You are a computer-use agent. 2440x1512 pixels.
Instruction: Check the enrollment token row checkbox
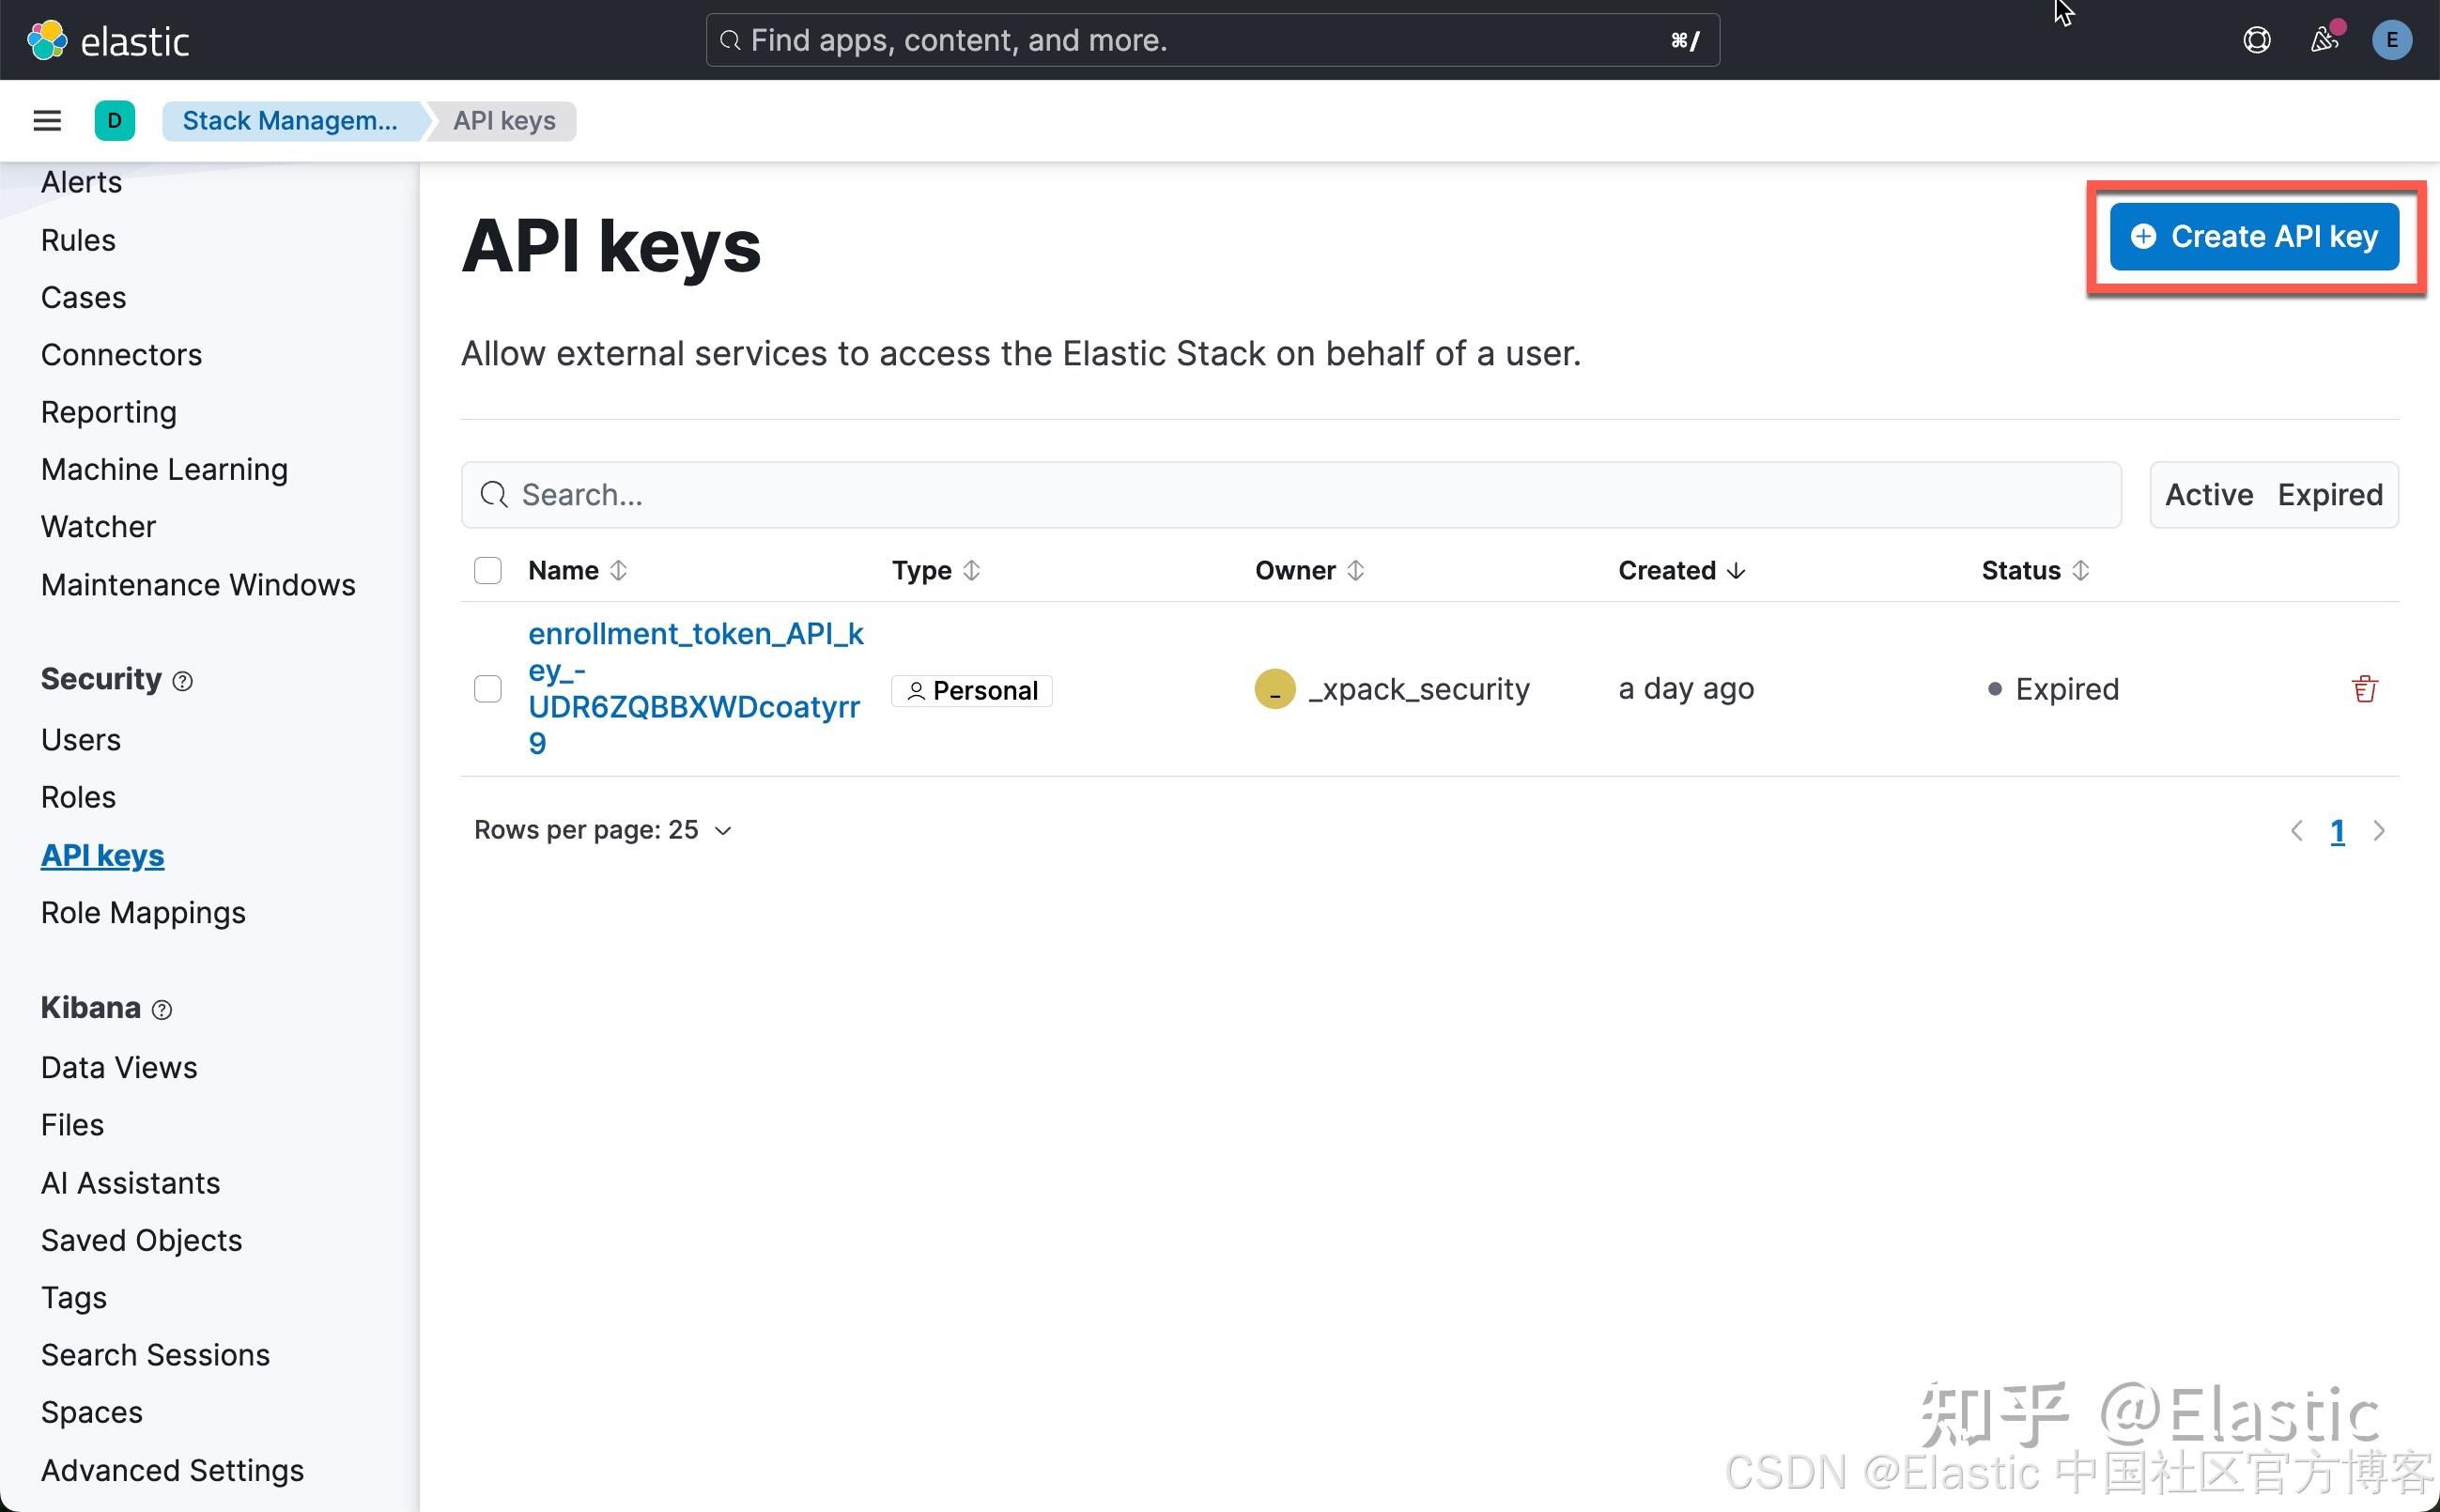487,688
